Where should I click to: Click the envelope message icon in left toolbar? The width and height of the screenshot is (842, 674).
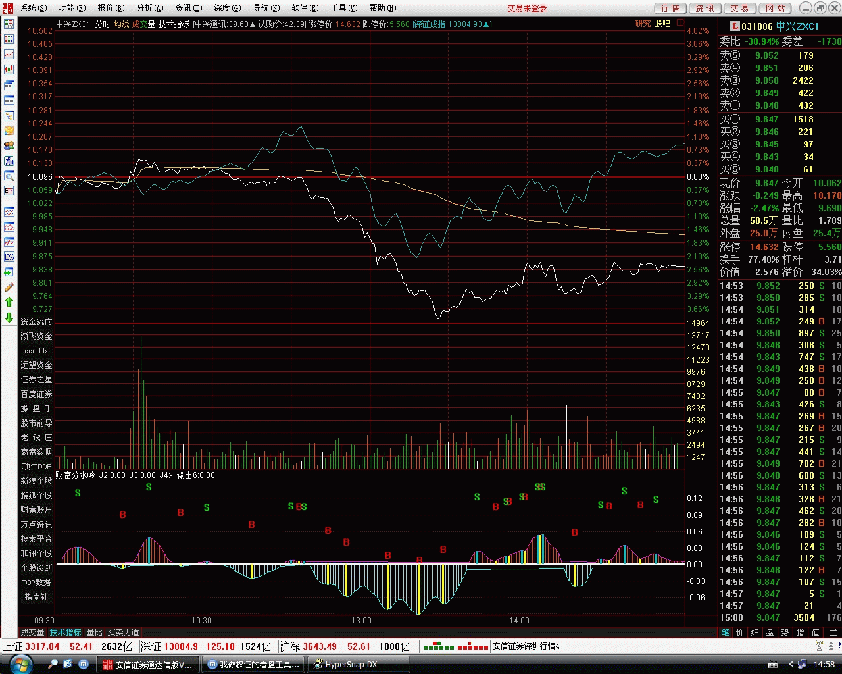coord(9,130)
